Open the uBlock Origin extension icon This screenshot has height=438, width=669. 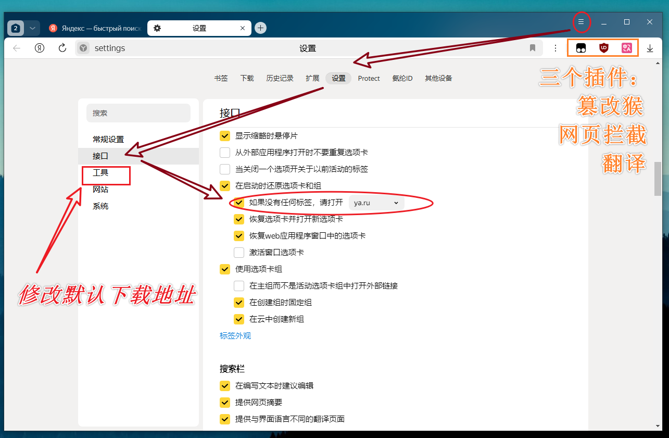pyautogui.click(x=604, y=48)
